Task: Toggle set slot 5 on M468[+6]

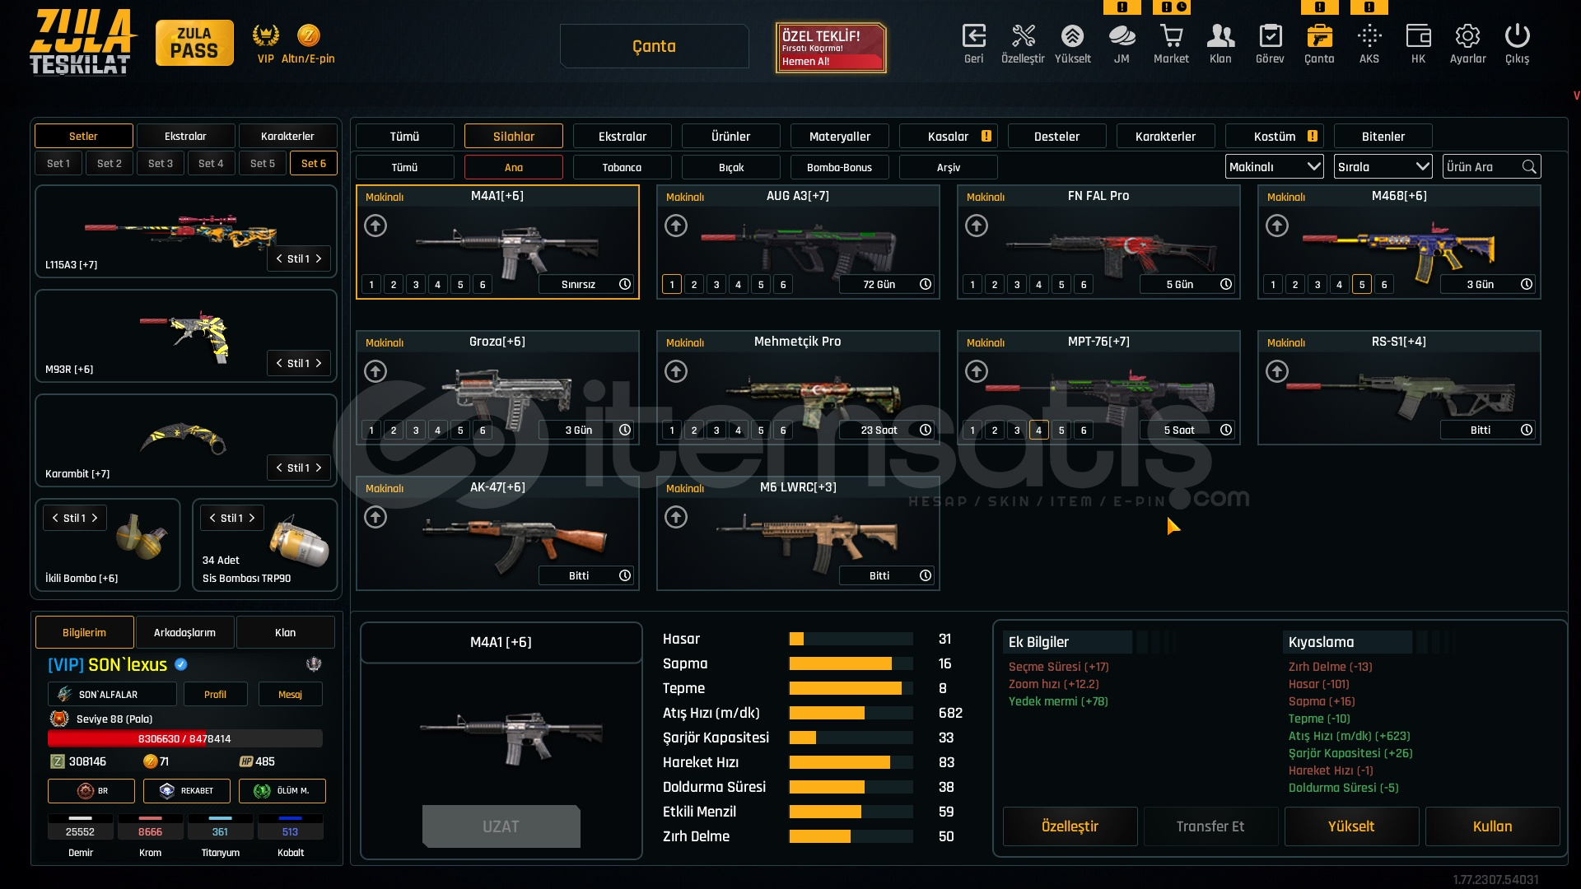Action: [x=1362, y=284]
